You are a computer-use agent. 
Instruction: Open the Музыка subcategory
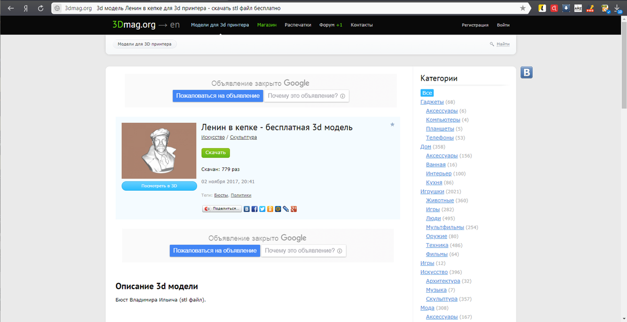436,290
